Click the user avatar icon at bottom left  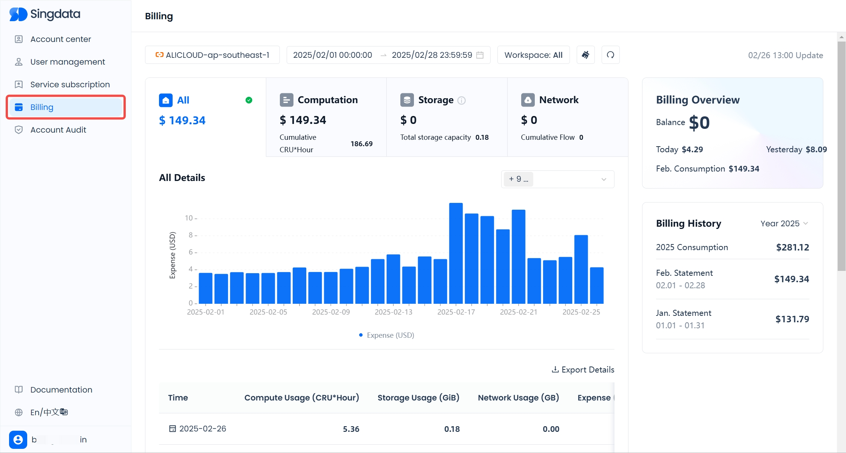pyautogui.click(x=18, y=439)
